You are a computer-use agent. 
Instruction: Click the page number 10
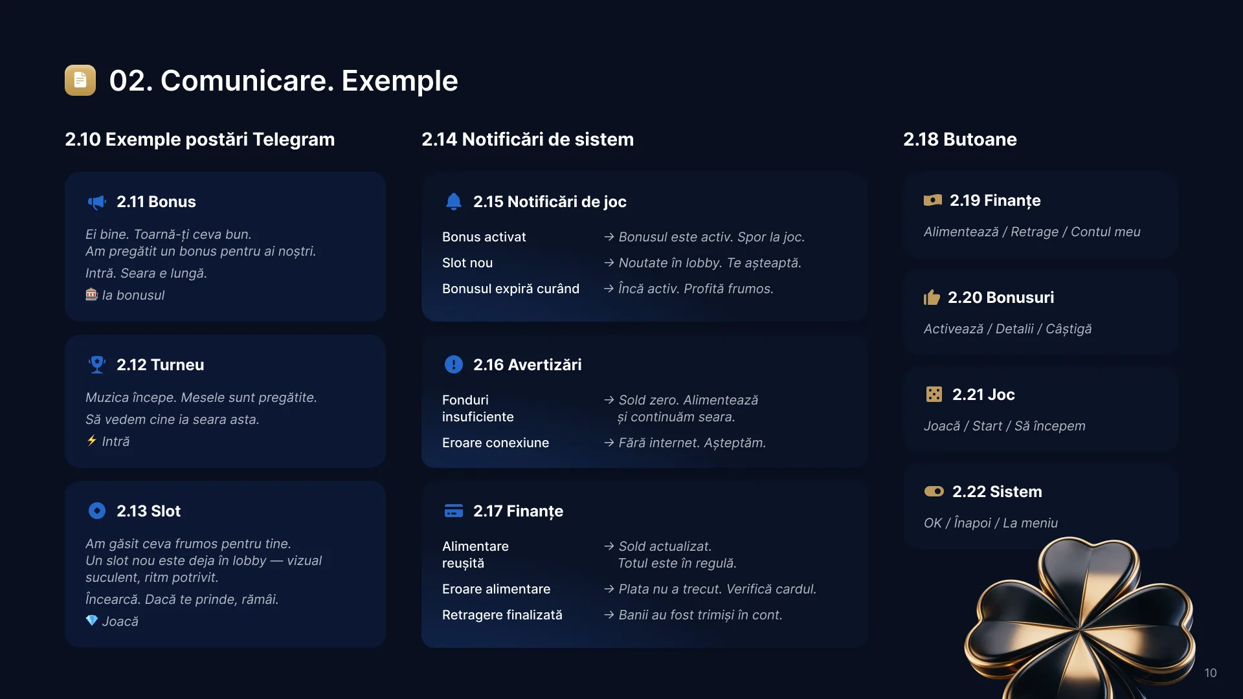pos(1211,673)
